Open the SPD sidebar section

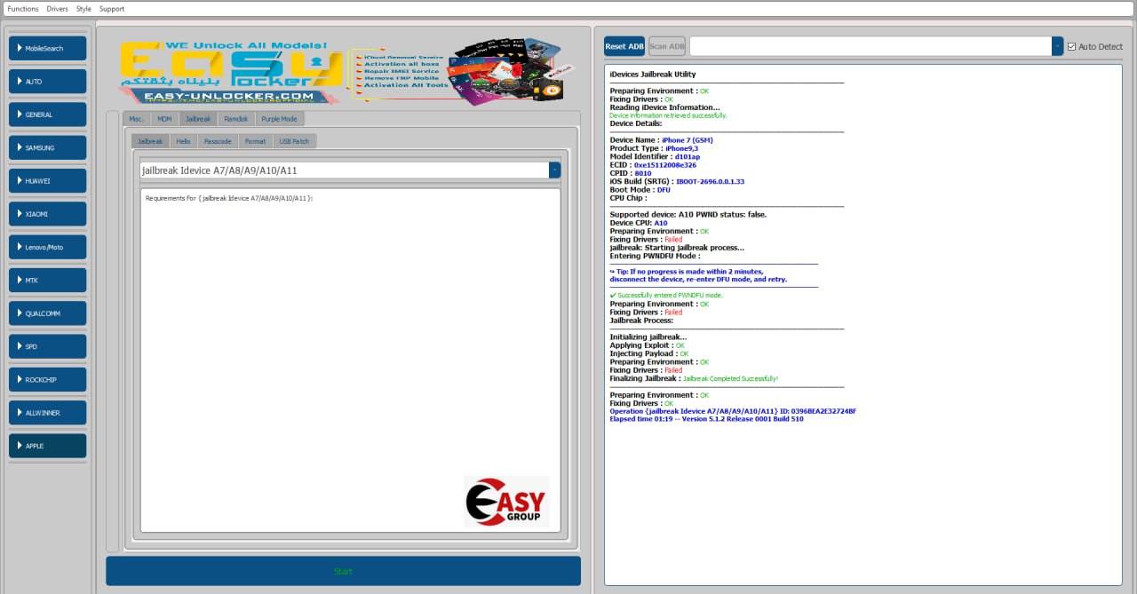[48, 346]
